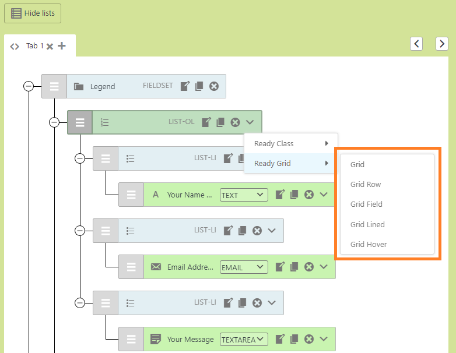Close Tab 1
456x353 pixels.
50,47
